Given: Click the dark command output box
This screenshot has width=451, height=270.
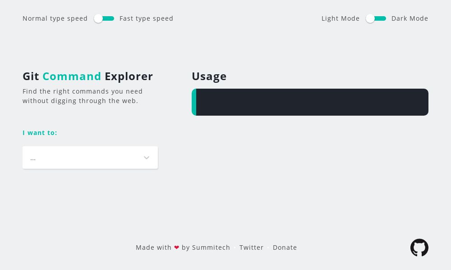Looking at the screenshot, I should click(x=311, y=102).
